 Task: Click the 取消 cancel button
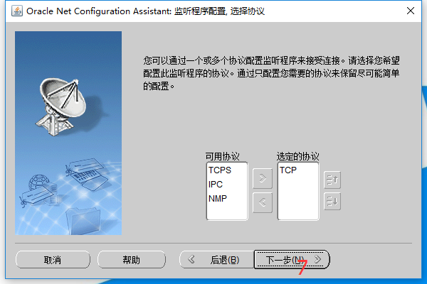point(53,260)
